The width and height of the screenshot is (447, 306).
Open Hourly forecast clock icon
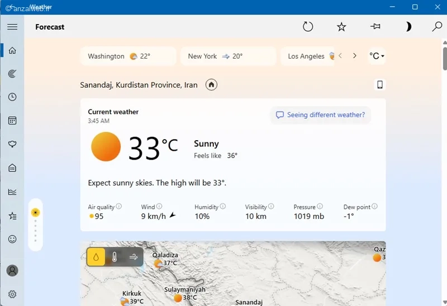pos(12,97)
